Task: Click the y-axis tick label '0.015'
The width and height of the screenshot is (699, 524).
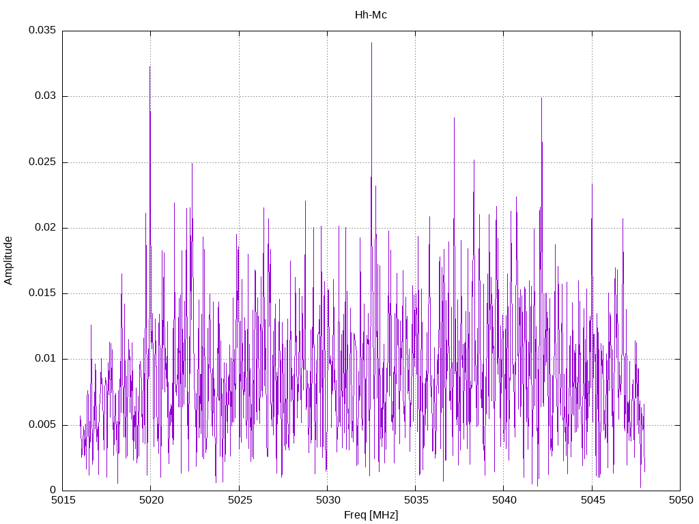Action: click(x=42, y=293)
